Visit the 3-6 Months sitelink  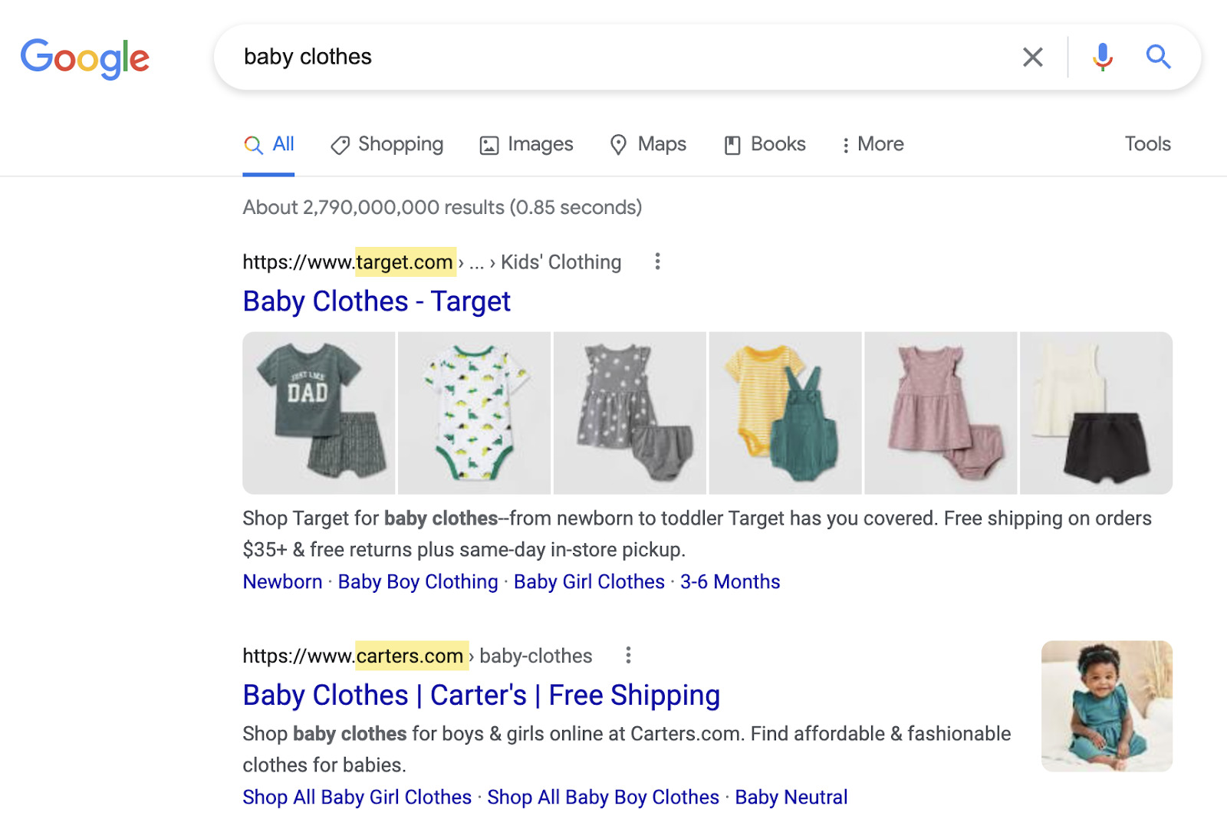729,582
